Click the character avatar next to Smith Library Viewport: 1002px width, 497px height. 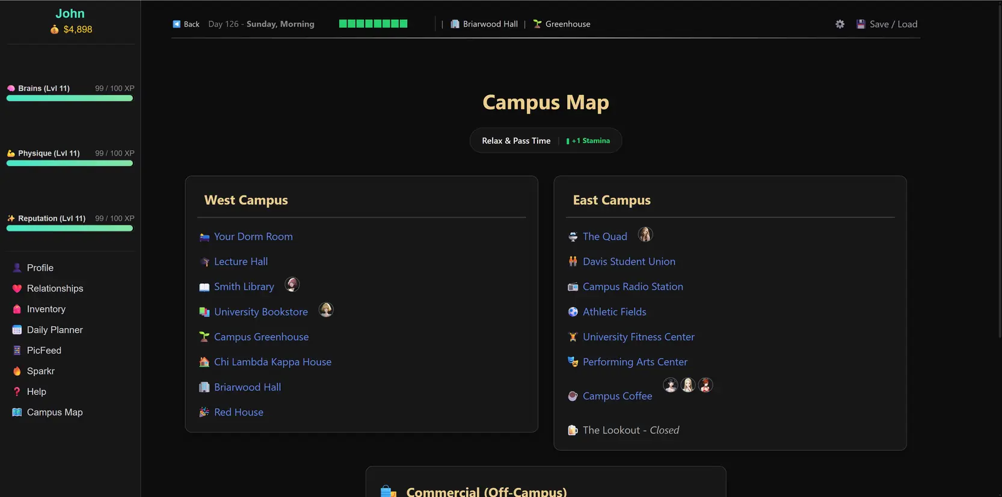tap(292, 285)
